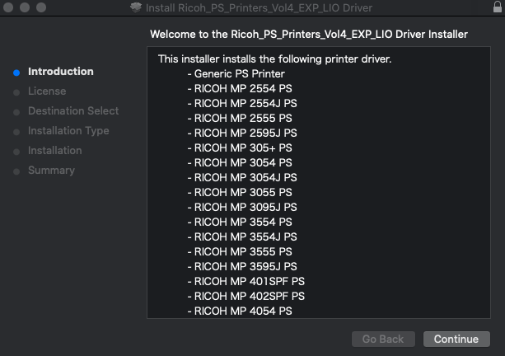The width and height of the screenshot is (505, 356).
Task: Click RICOH MP 2555 PS line
Action: 240,118
